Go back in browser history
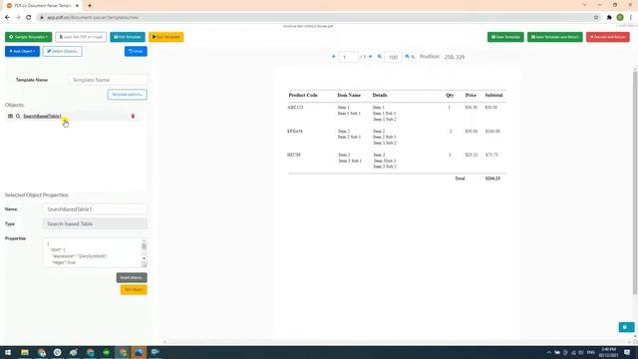The width and height of the screenshot is (638, 359). tap(7, 18)
